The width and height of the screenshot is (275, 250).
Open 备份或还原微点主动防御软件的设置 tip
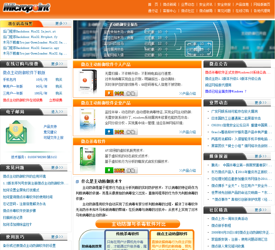pos(29,246)
